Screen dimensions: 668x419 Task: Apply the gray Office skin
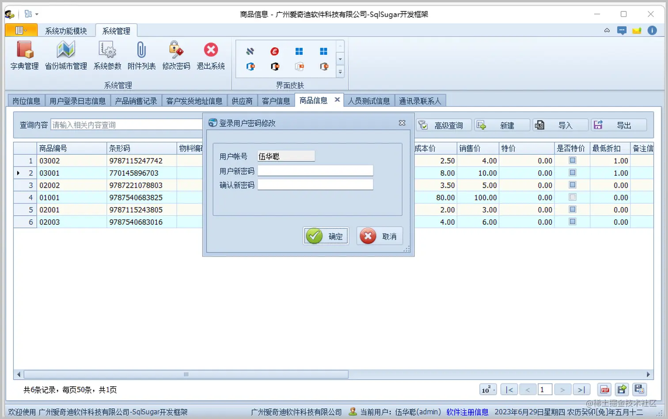[324, 67]
